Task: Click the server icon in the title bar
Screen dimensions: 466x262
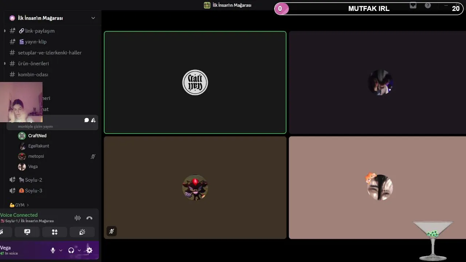Action: pyautogui.click(x=207, y=5)
